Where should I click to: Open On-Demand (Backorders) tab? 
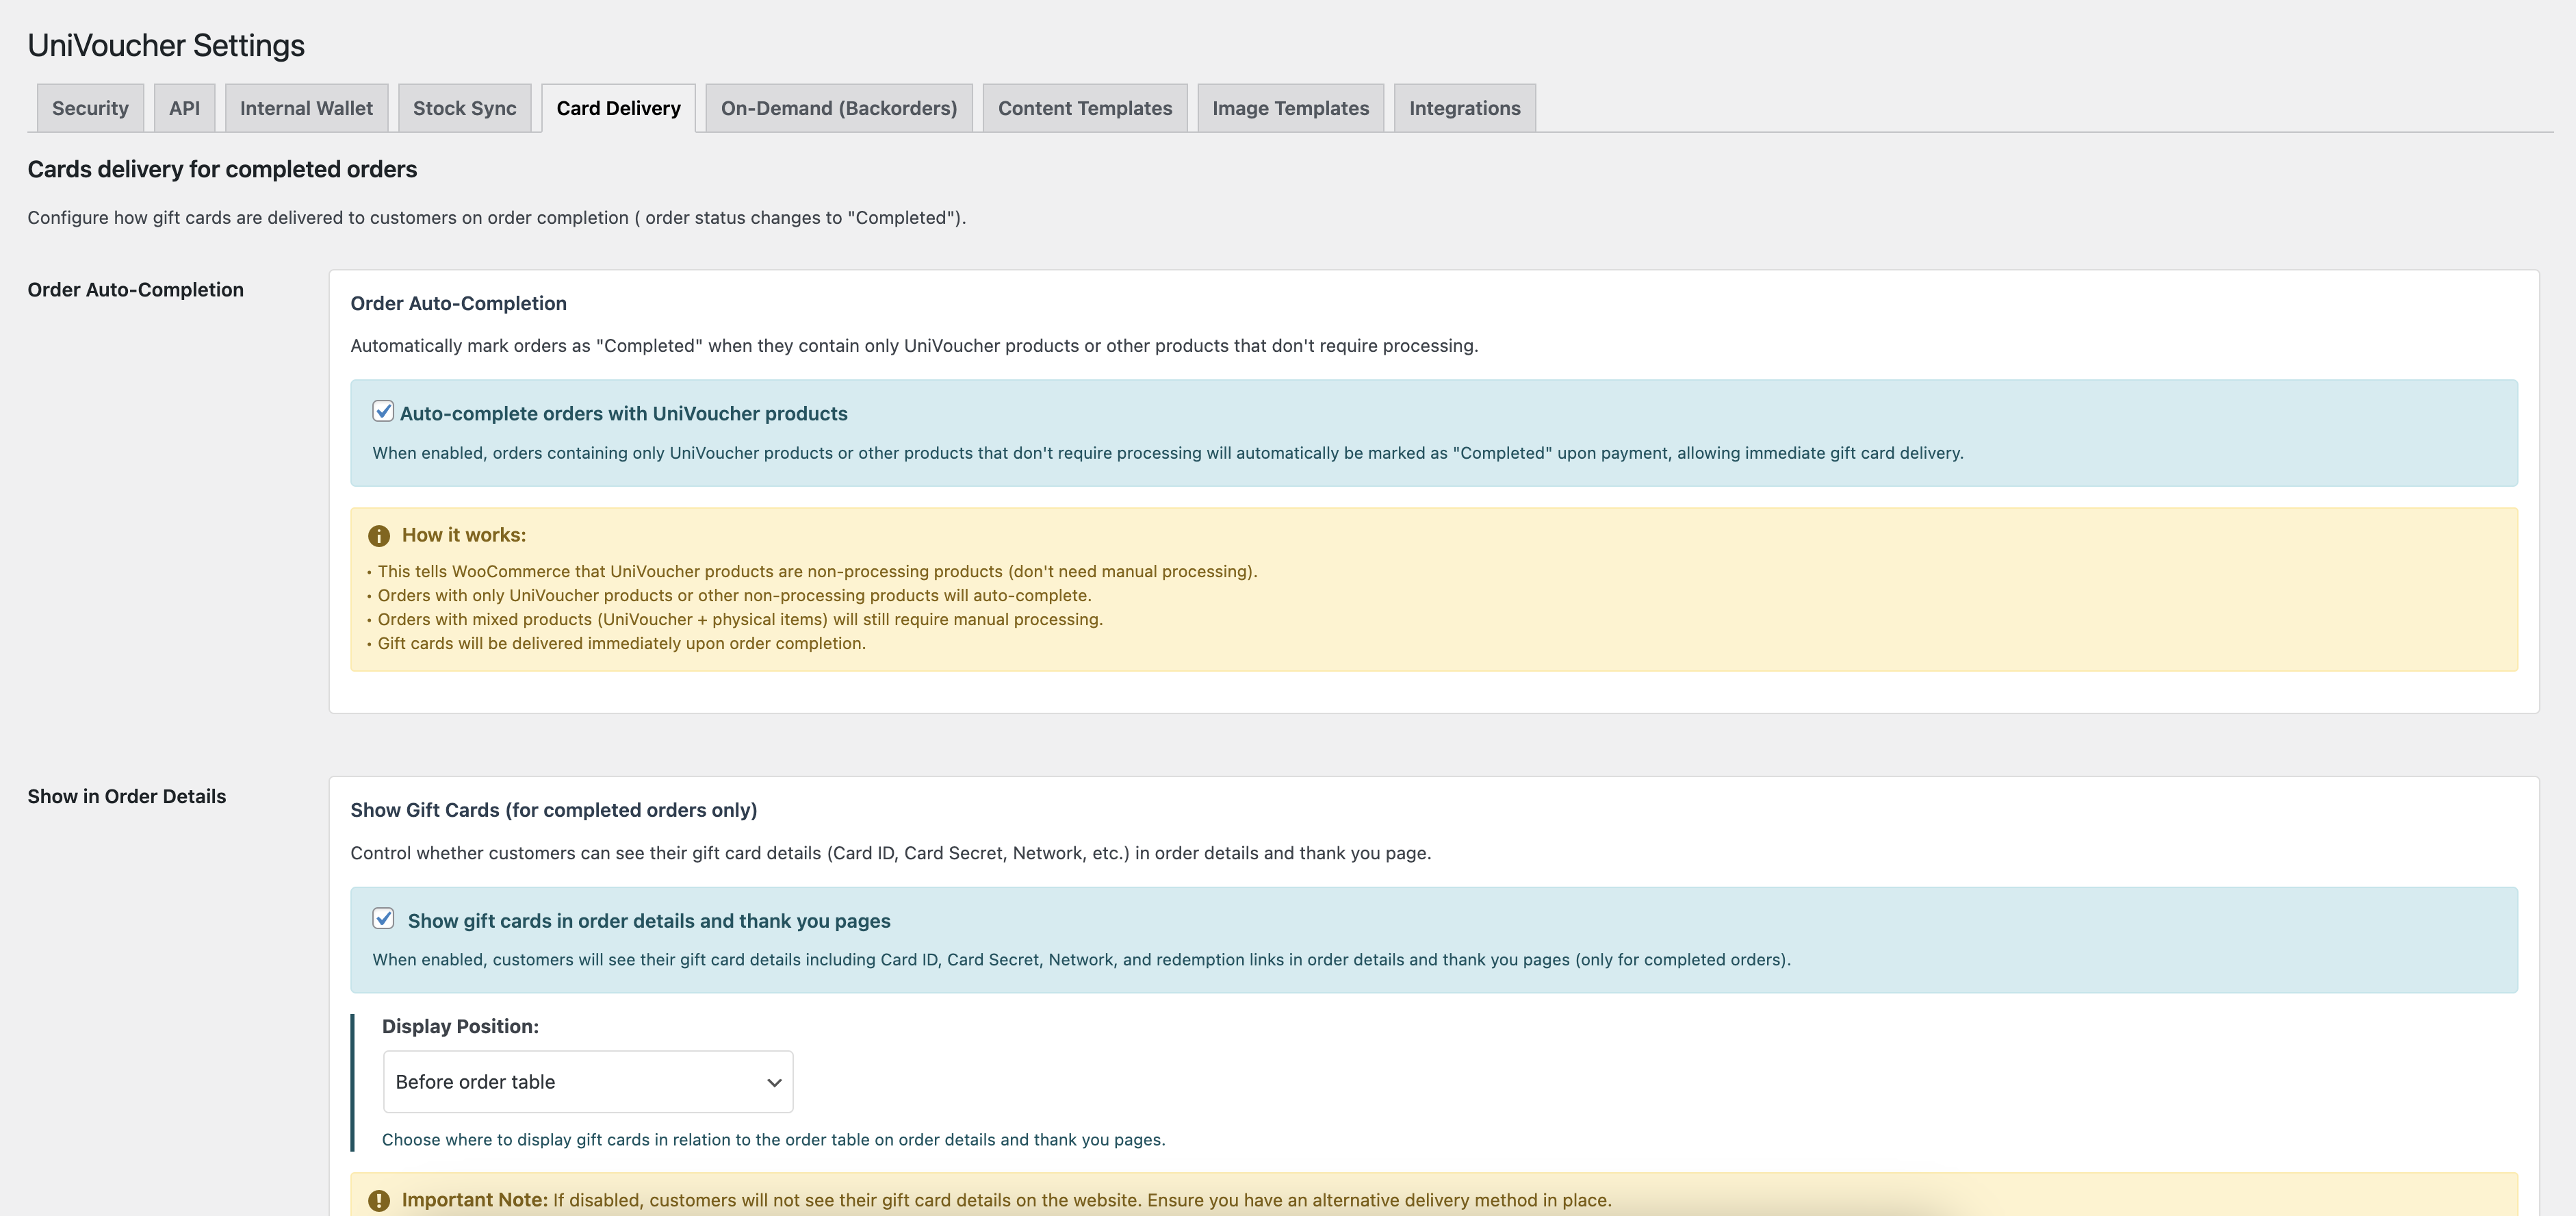pos(838,108)
